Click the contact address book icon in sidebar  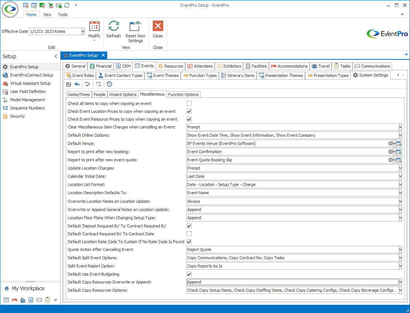31,300
